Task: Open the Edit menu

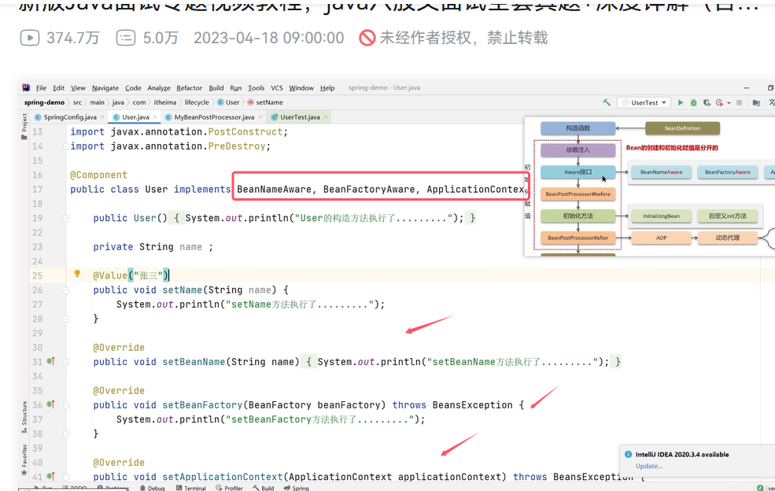Action: [x=59, y=88]
